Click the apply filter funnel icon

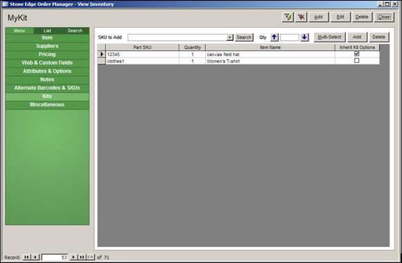(288, 17)
